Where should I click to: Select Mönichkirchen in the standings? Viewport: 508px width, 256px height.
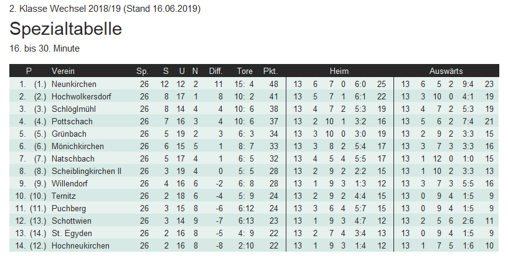(x=78, y=146)
